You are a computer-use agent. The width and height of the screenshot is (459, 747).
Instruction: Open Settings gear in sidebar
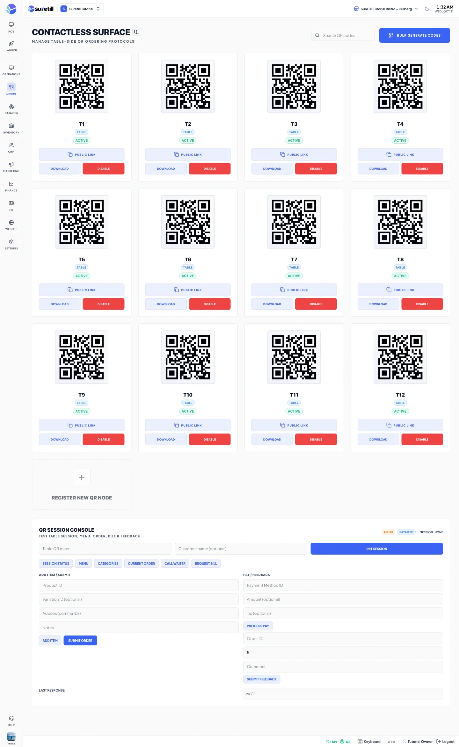pos(11,244)
